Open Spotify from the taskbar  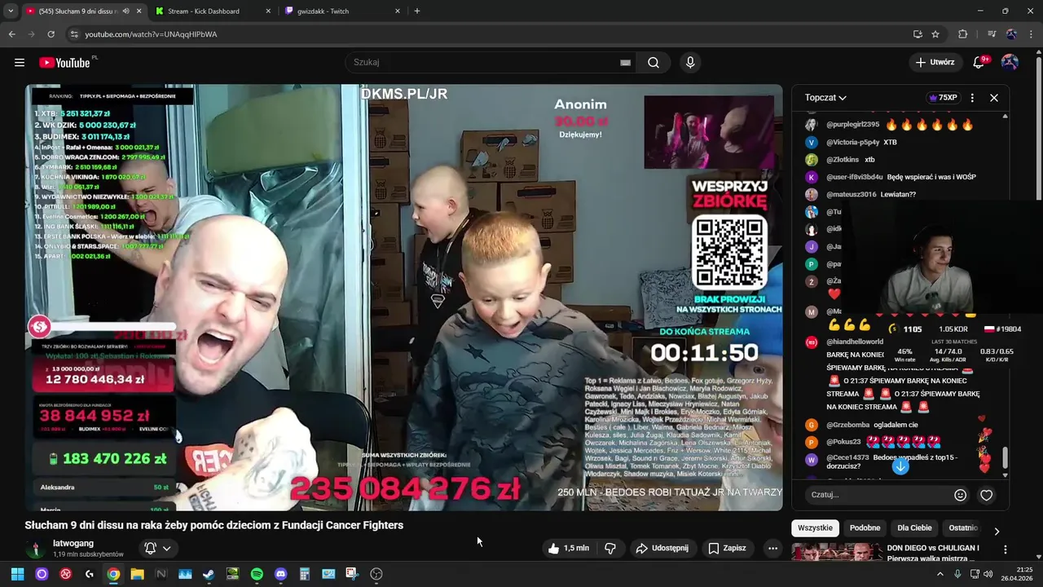257,574
